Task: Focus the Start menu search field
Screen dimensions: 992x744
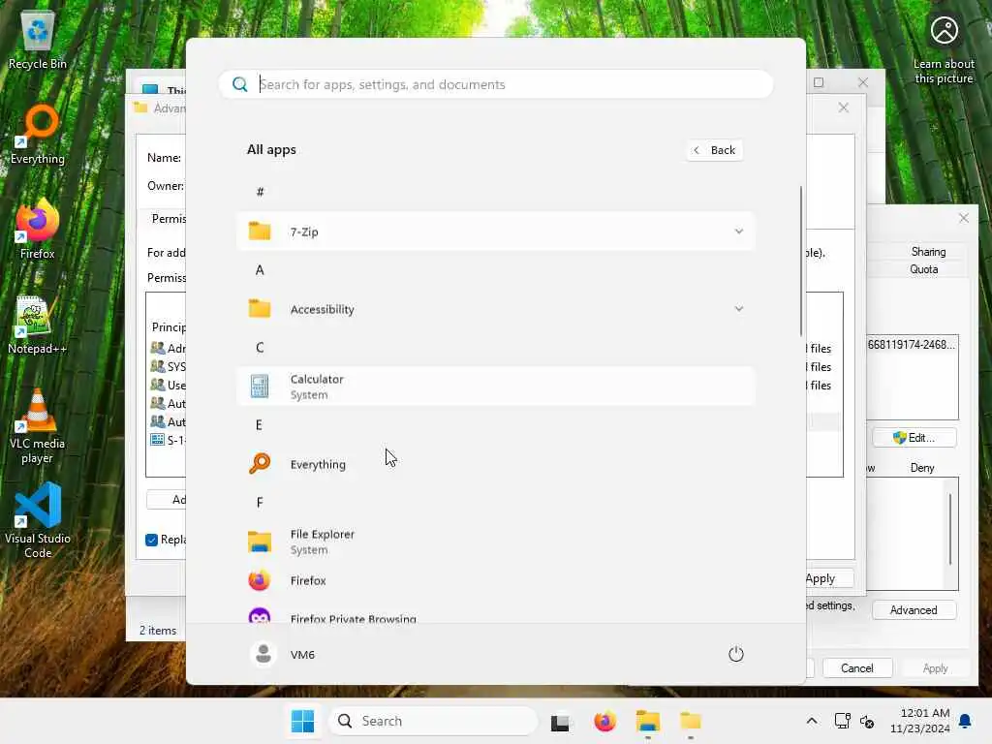Action: (495, 84)
